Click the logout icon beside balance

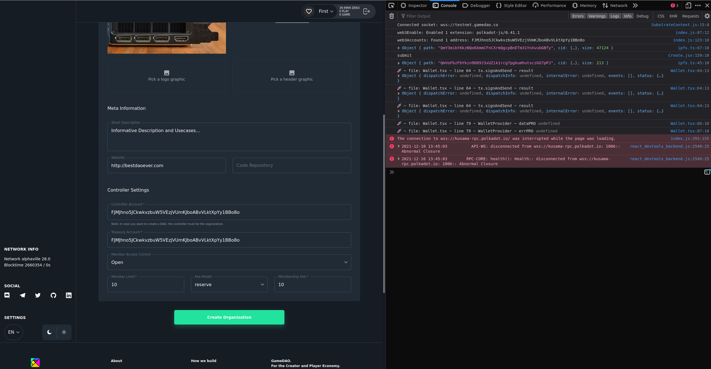[x=366, y=11]
